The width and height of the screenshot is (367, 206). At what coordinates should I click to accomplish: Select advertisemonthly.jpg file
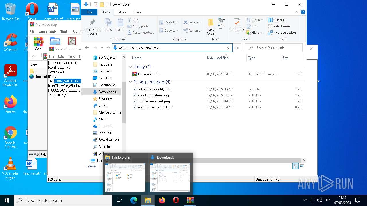154,89
